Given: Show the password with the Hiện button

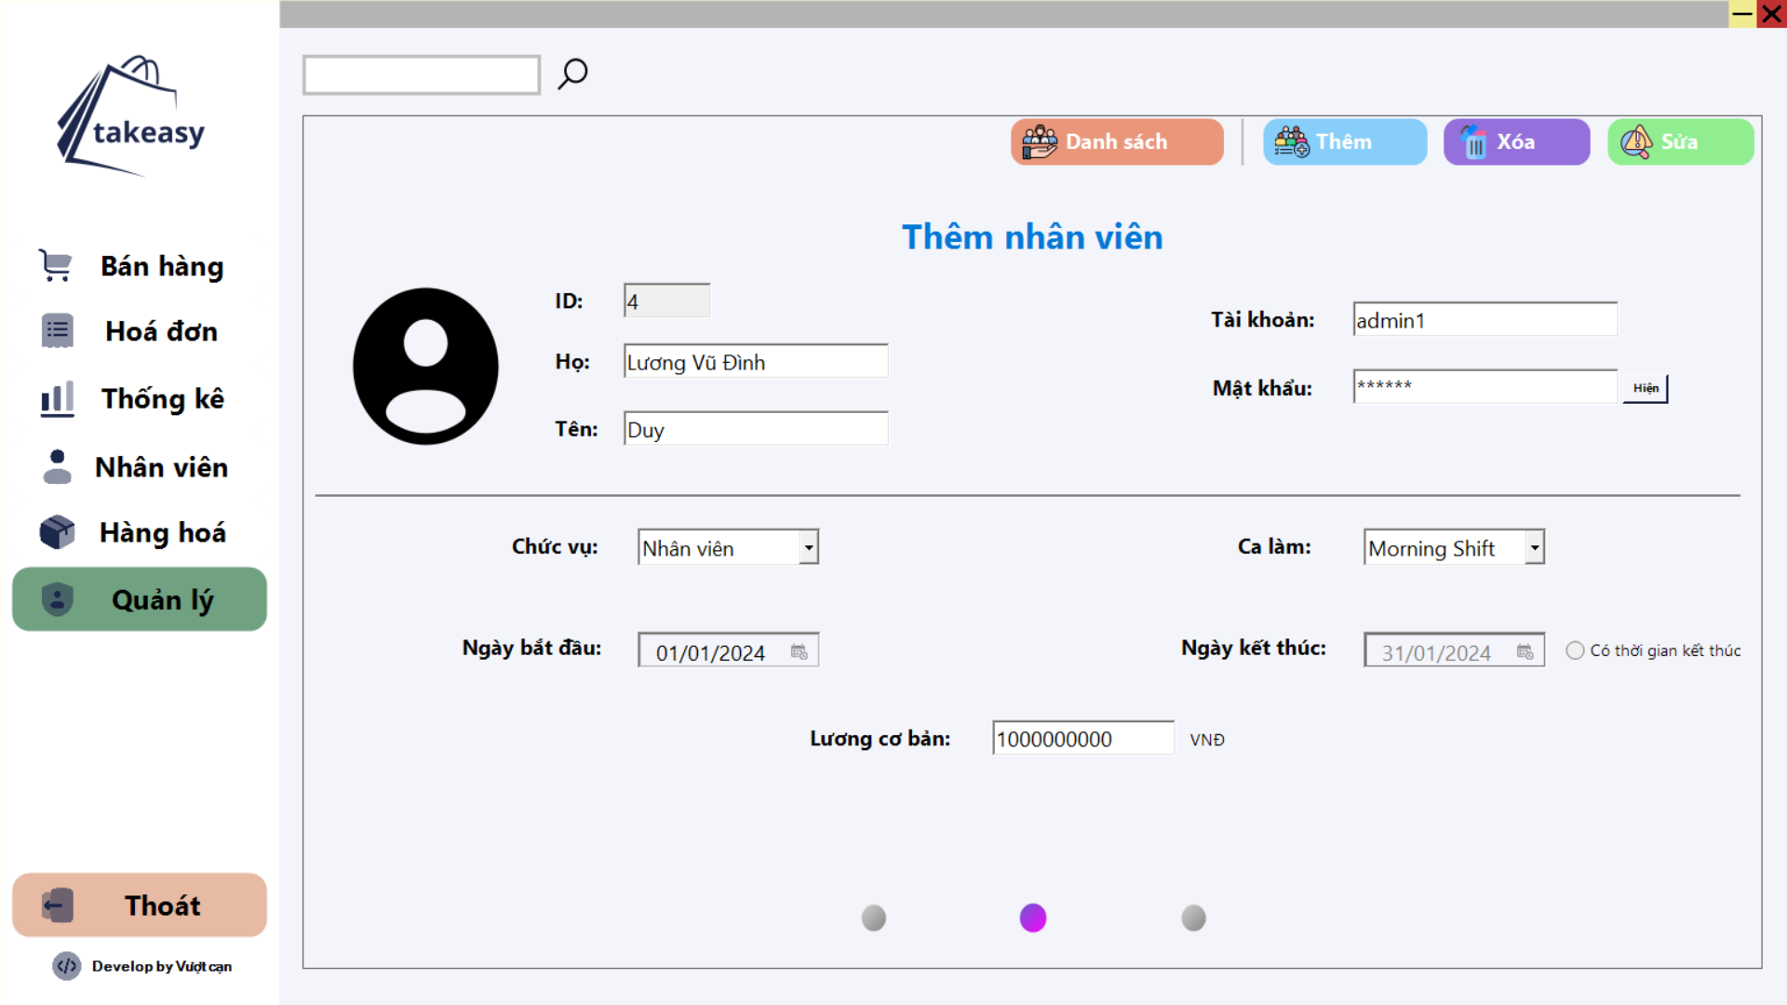Looking at the screenshot, I should pos(1645,388).
